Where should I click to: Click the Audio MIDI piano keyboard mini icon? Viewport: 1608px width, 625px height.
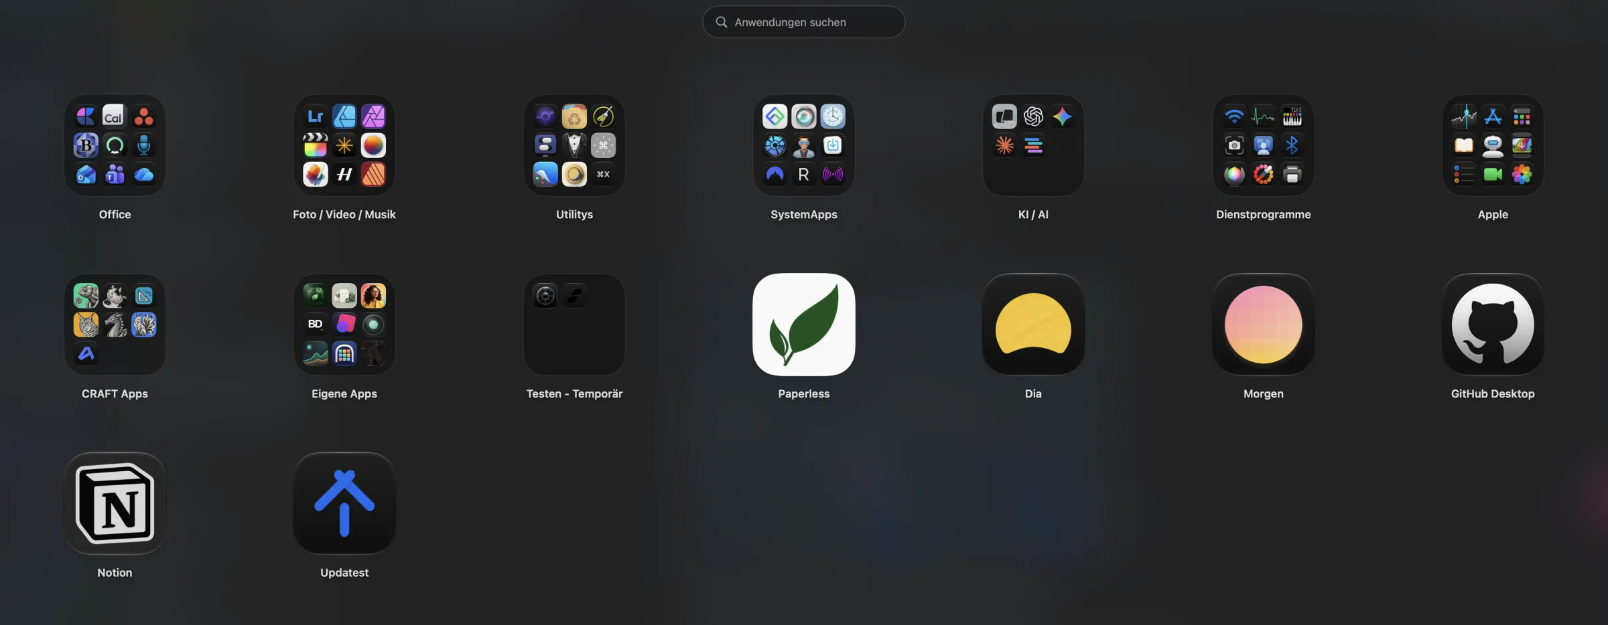click(x=1292, y=116)
